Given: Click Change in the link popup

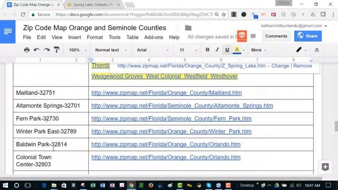Looking at the screenshot, I should click(x=280, y=66).
